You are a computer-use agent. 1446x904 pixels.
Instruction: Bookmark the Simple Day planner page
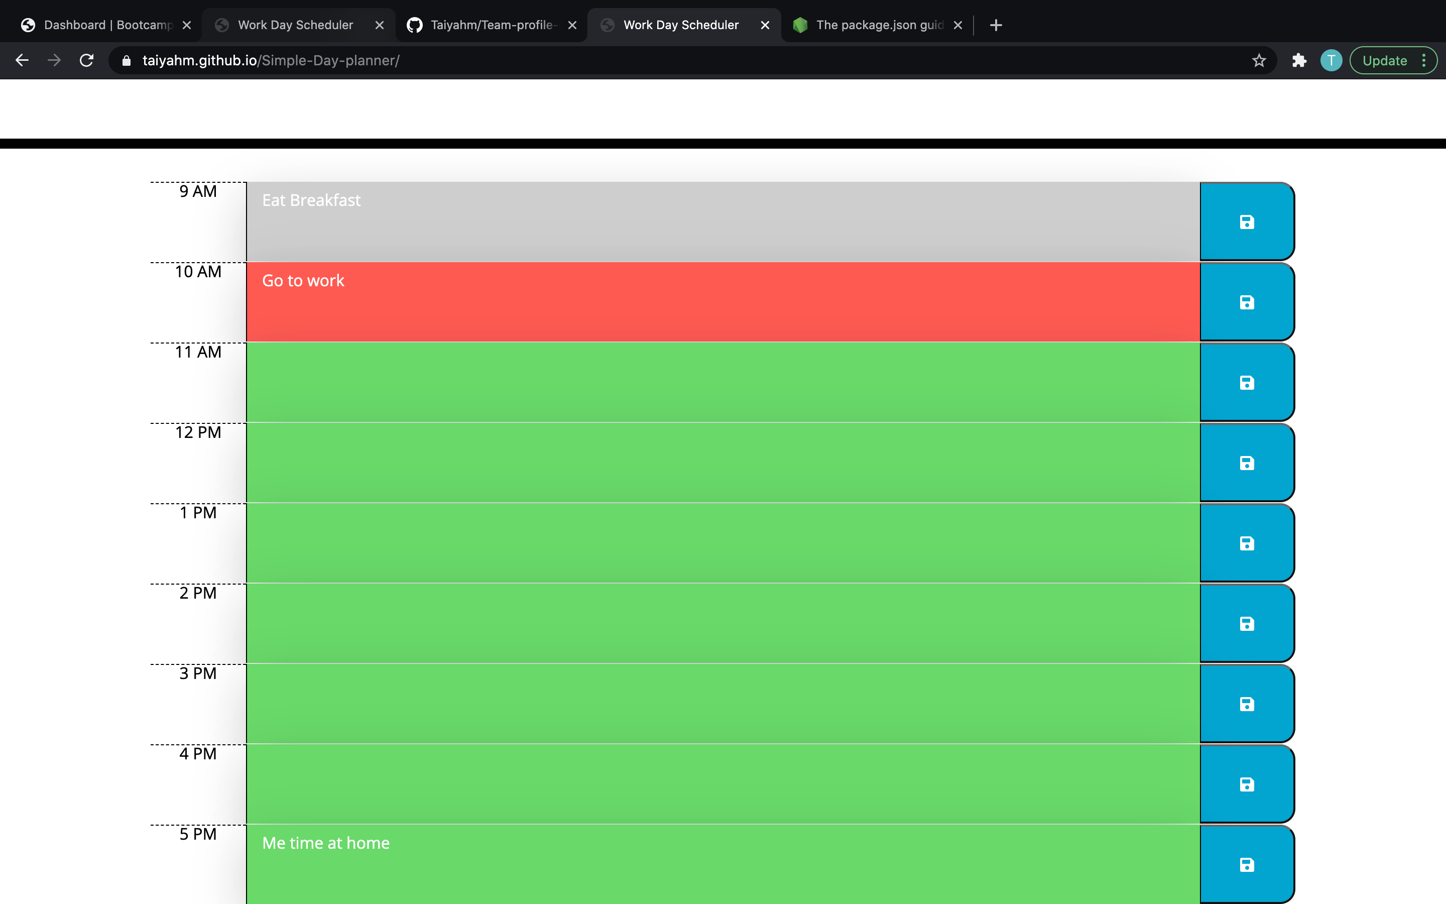pos(1258,60)
